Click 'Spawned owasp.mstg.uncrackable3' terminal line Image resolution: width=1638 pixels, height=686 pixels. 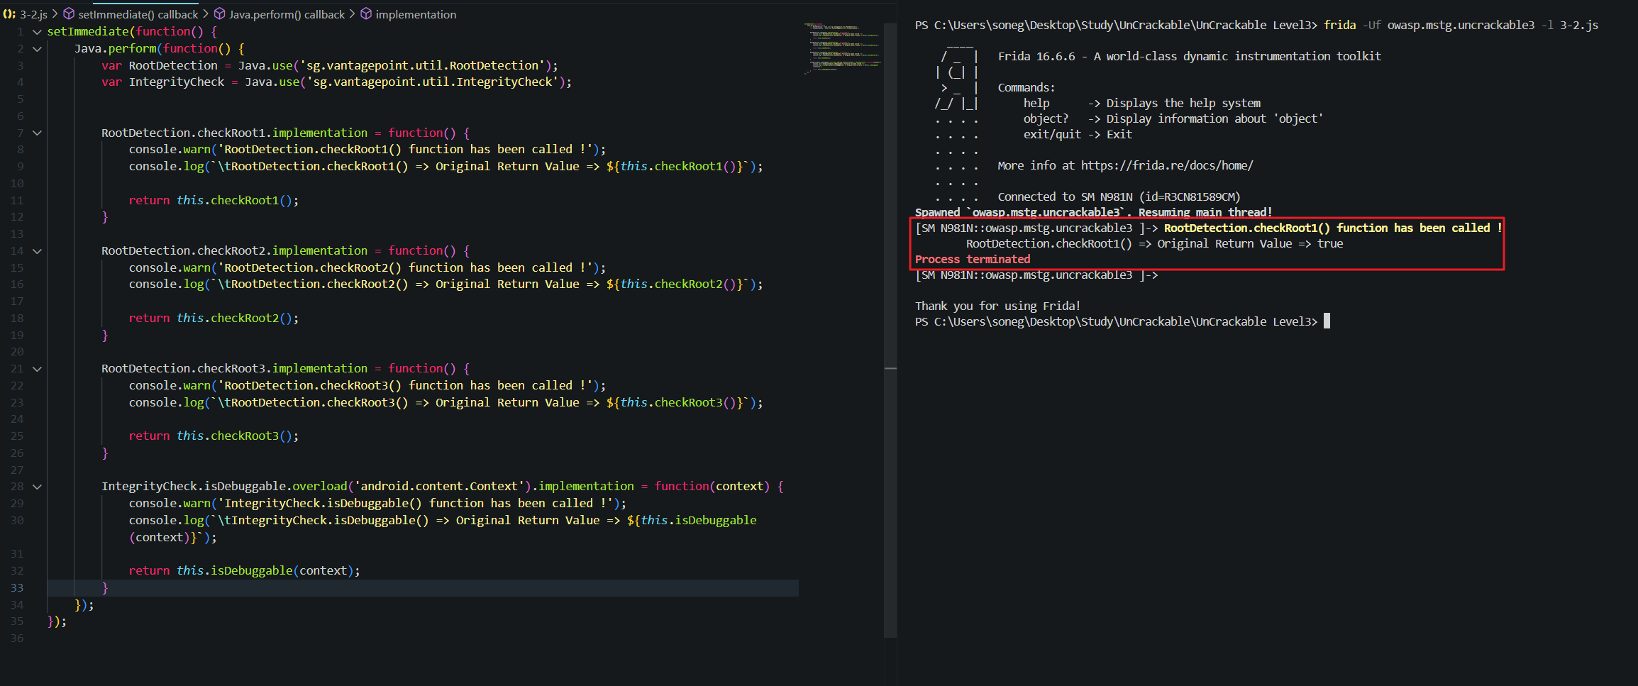(x=1093, y=213)
